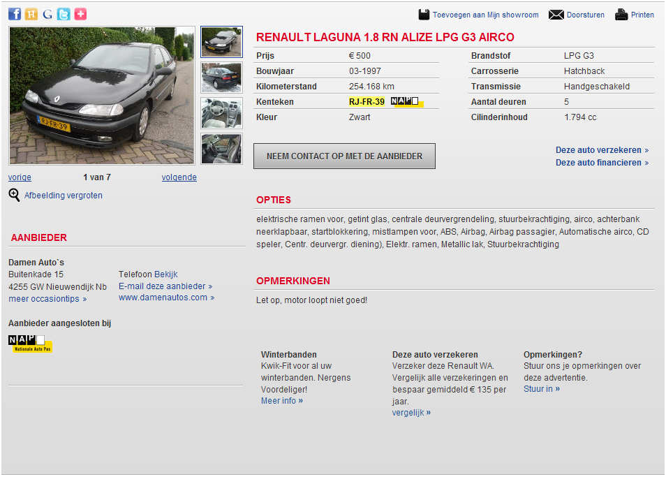
Task: Click the Hyves share icon
Action: 31,14
